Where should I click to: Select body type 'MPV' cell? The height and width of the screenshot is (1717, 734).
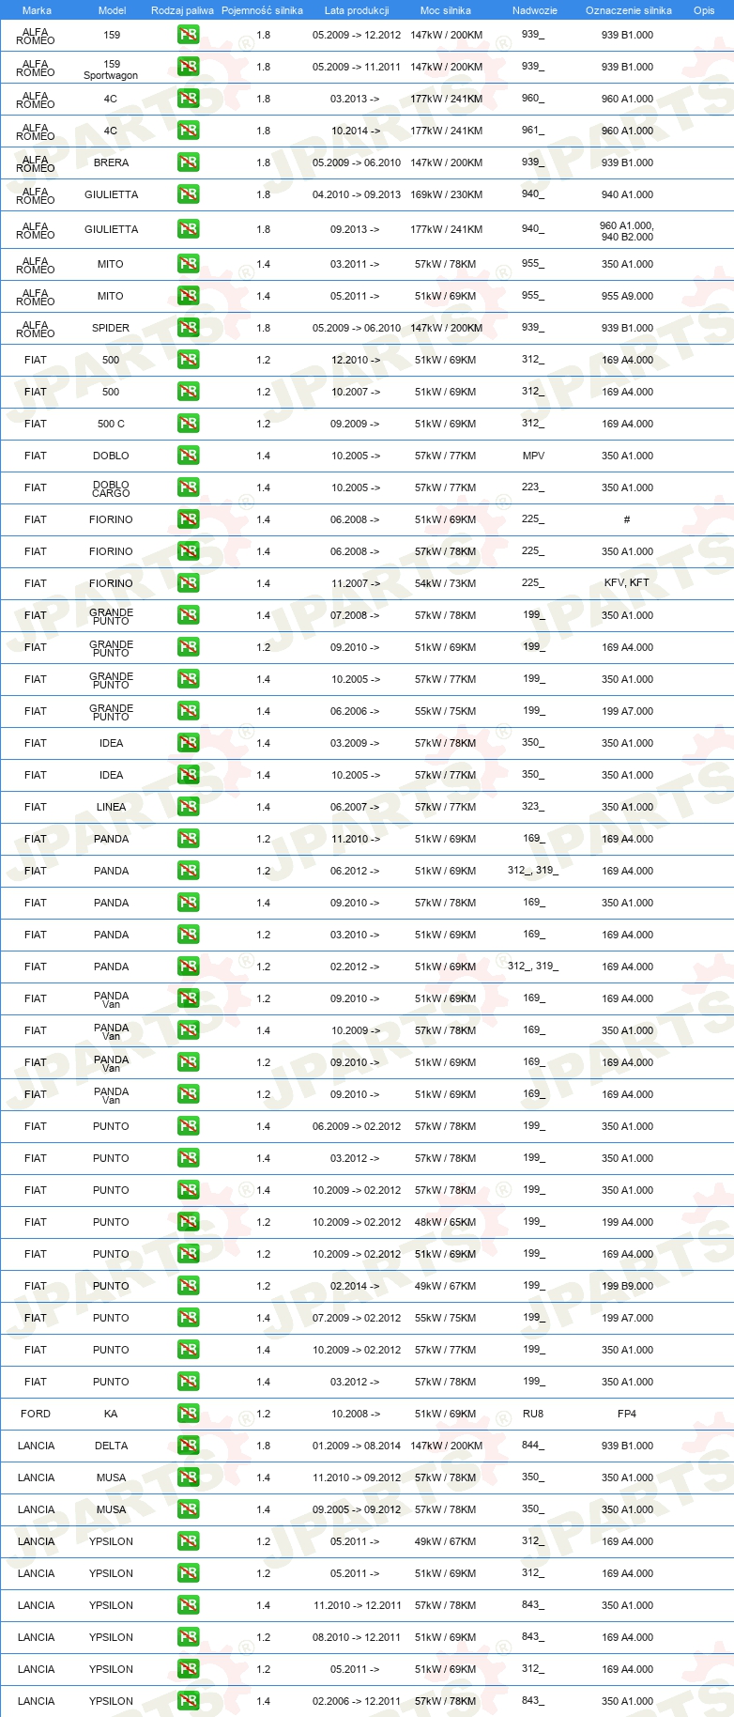click(533, 456)
